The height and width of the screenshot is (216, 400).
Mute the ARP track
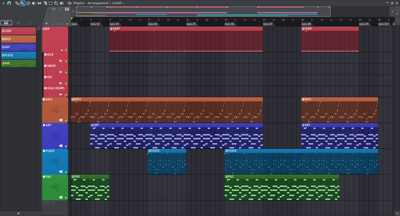[66, 146]
